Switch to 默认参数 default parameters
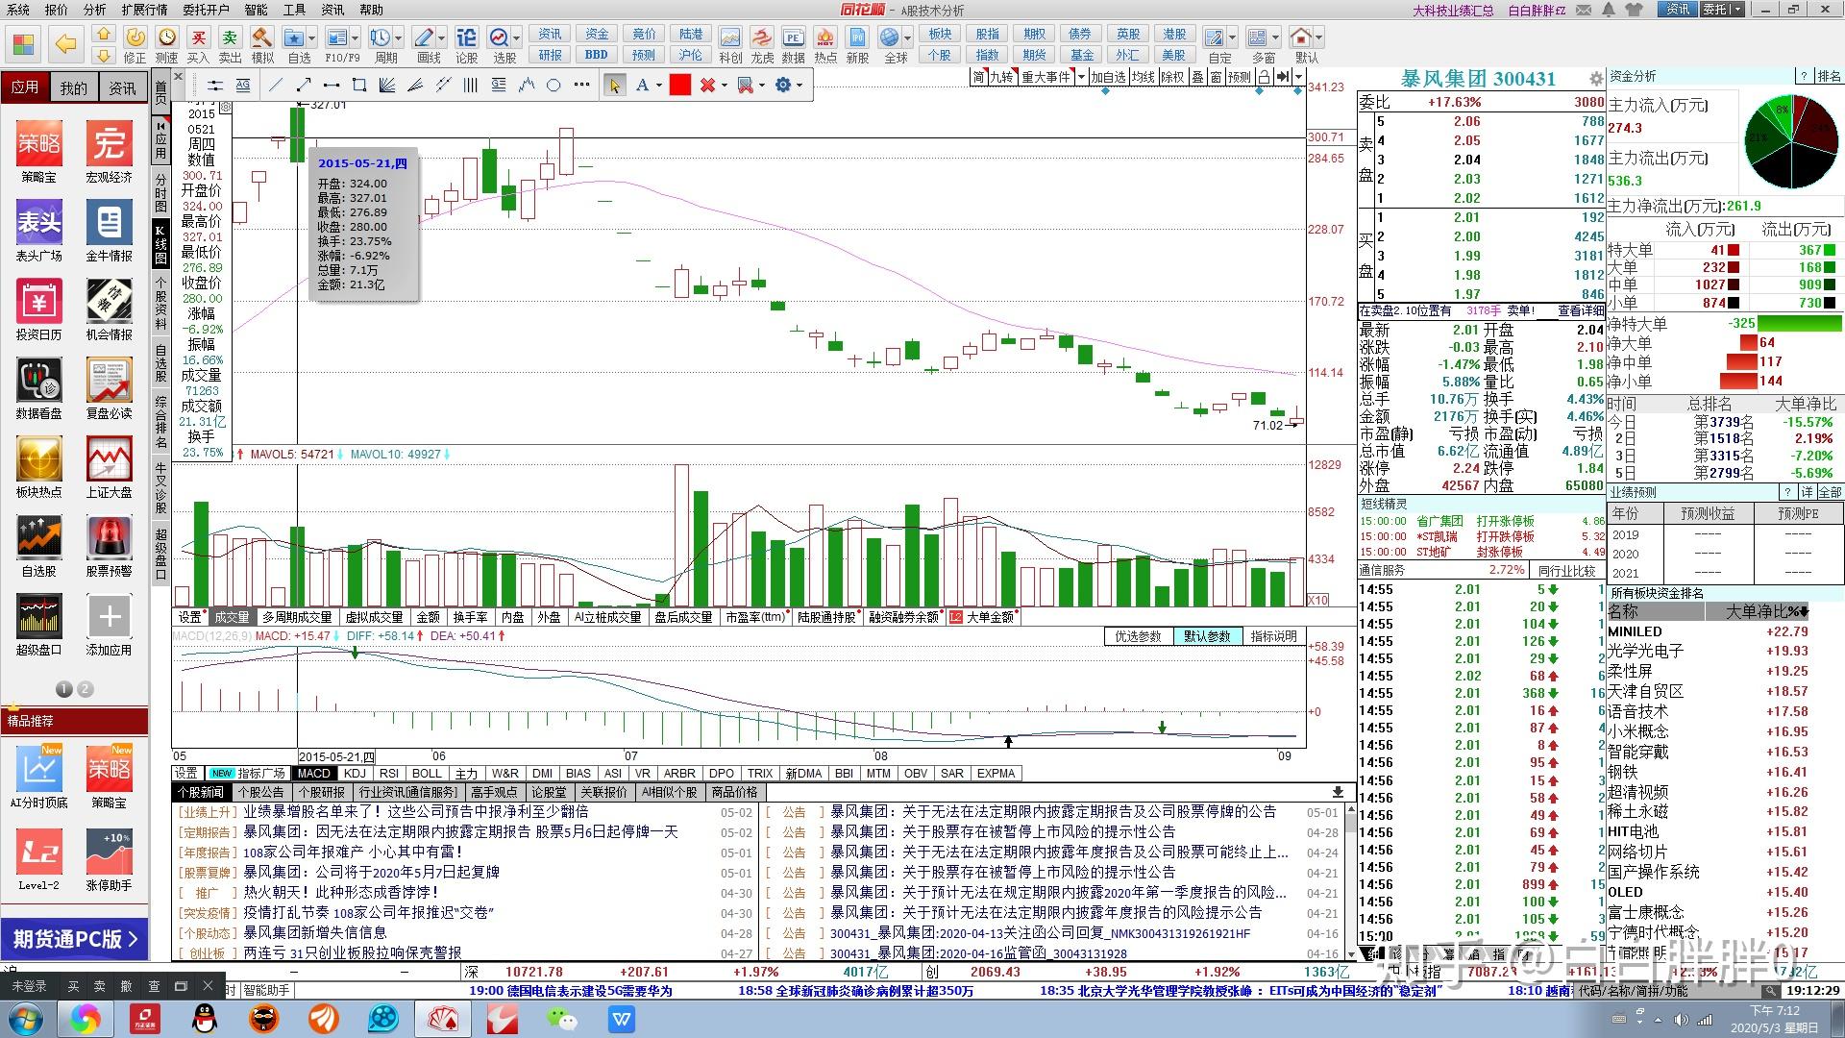 coord(1207,636)
